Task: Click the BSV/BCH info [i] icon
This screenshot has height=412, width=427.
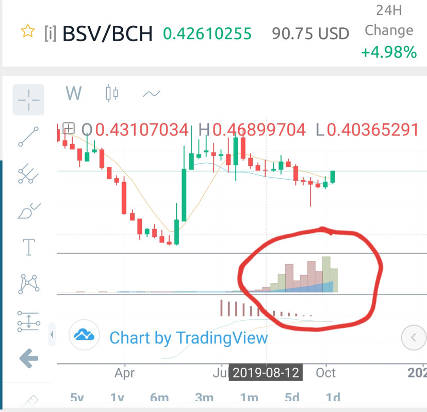Action: tap(51, 33)
